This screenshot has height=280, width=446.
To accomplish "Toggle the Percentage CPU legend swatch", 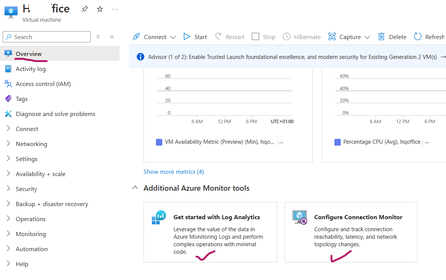I will pyautogui.click(x=337, y=142).
